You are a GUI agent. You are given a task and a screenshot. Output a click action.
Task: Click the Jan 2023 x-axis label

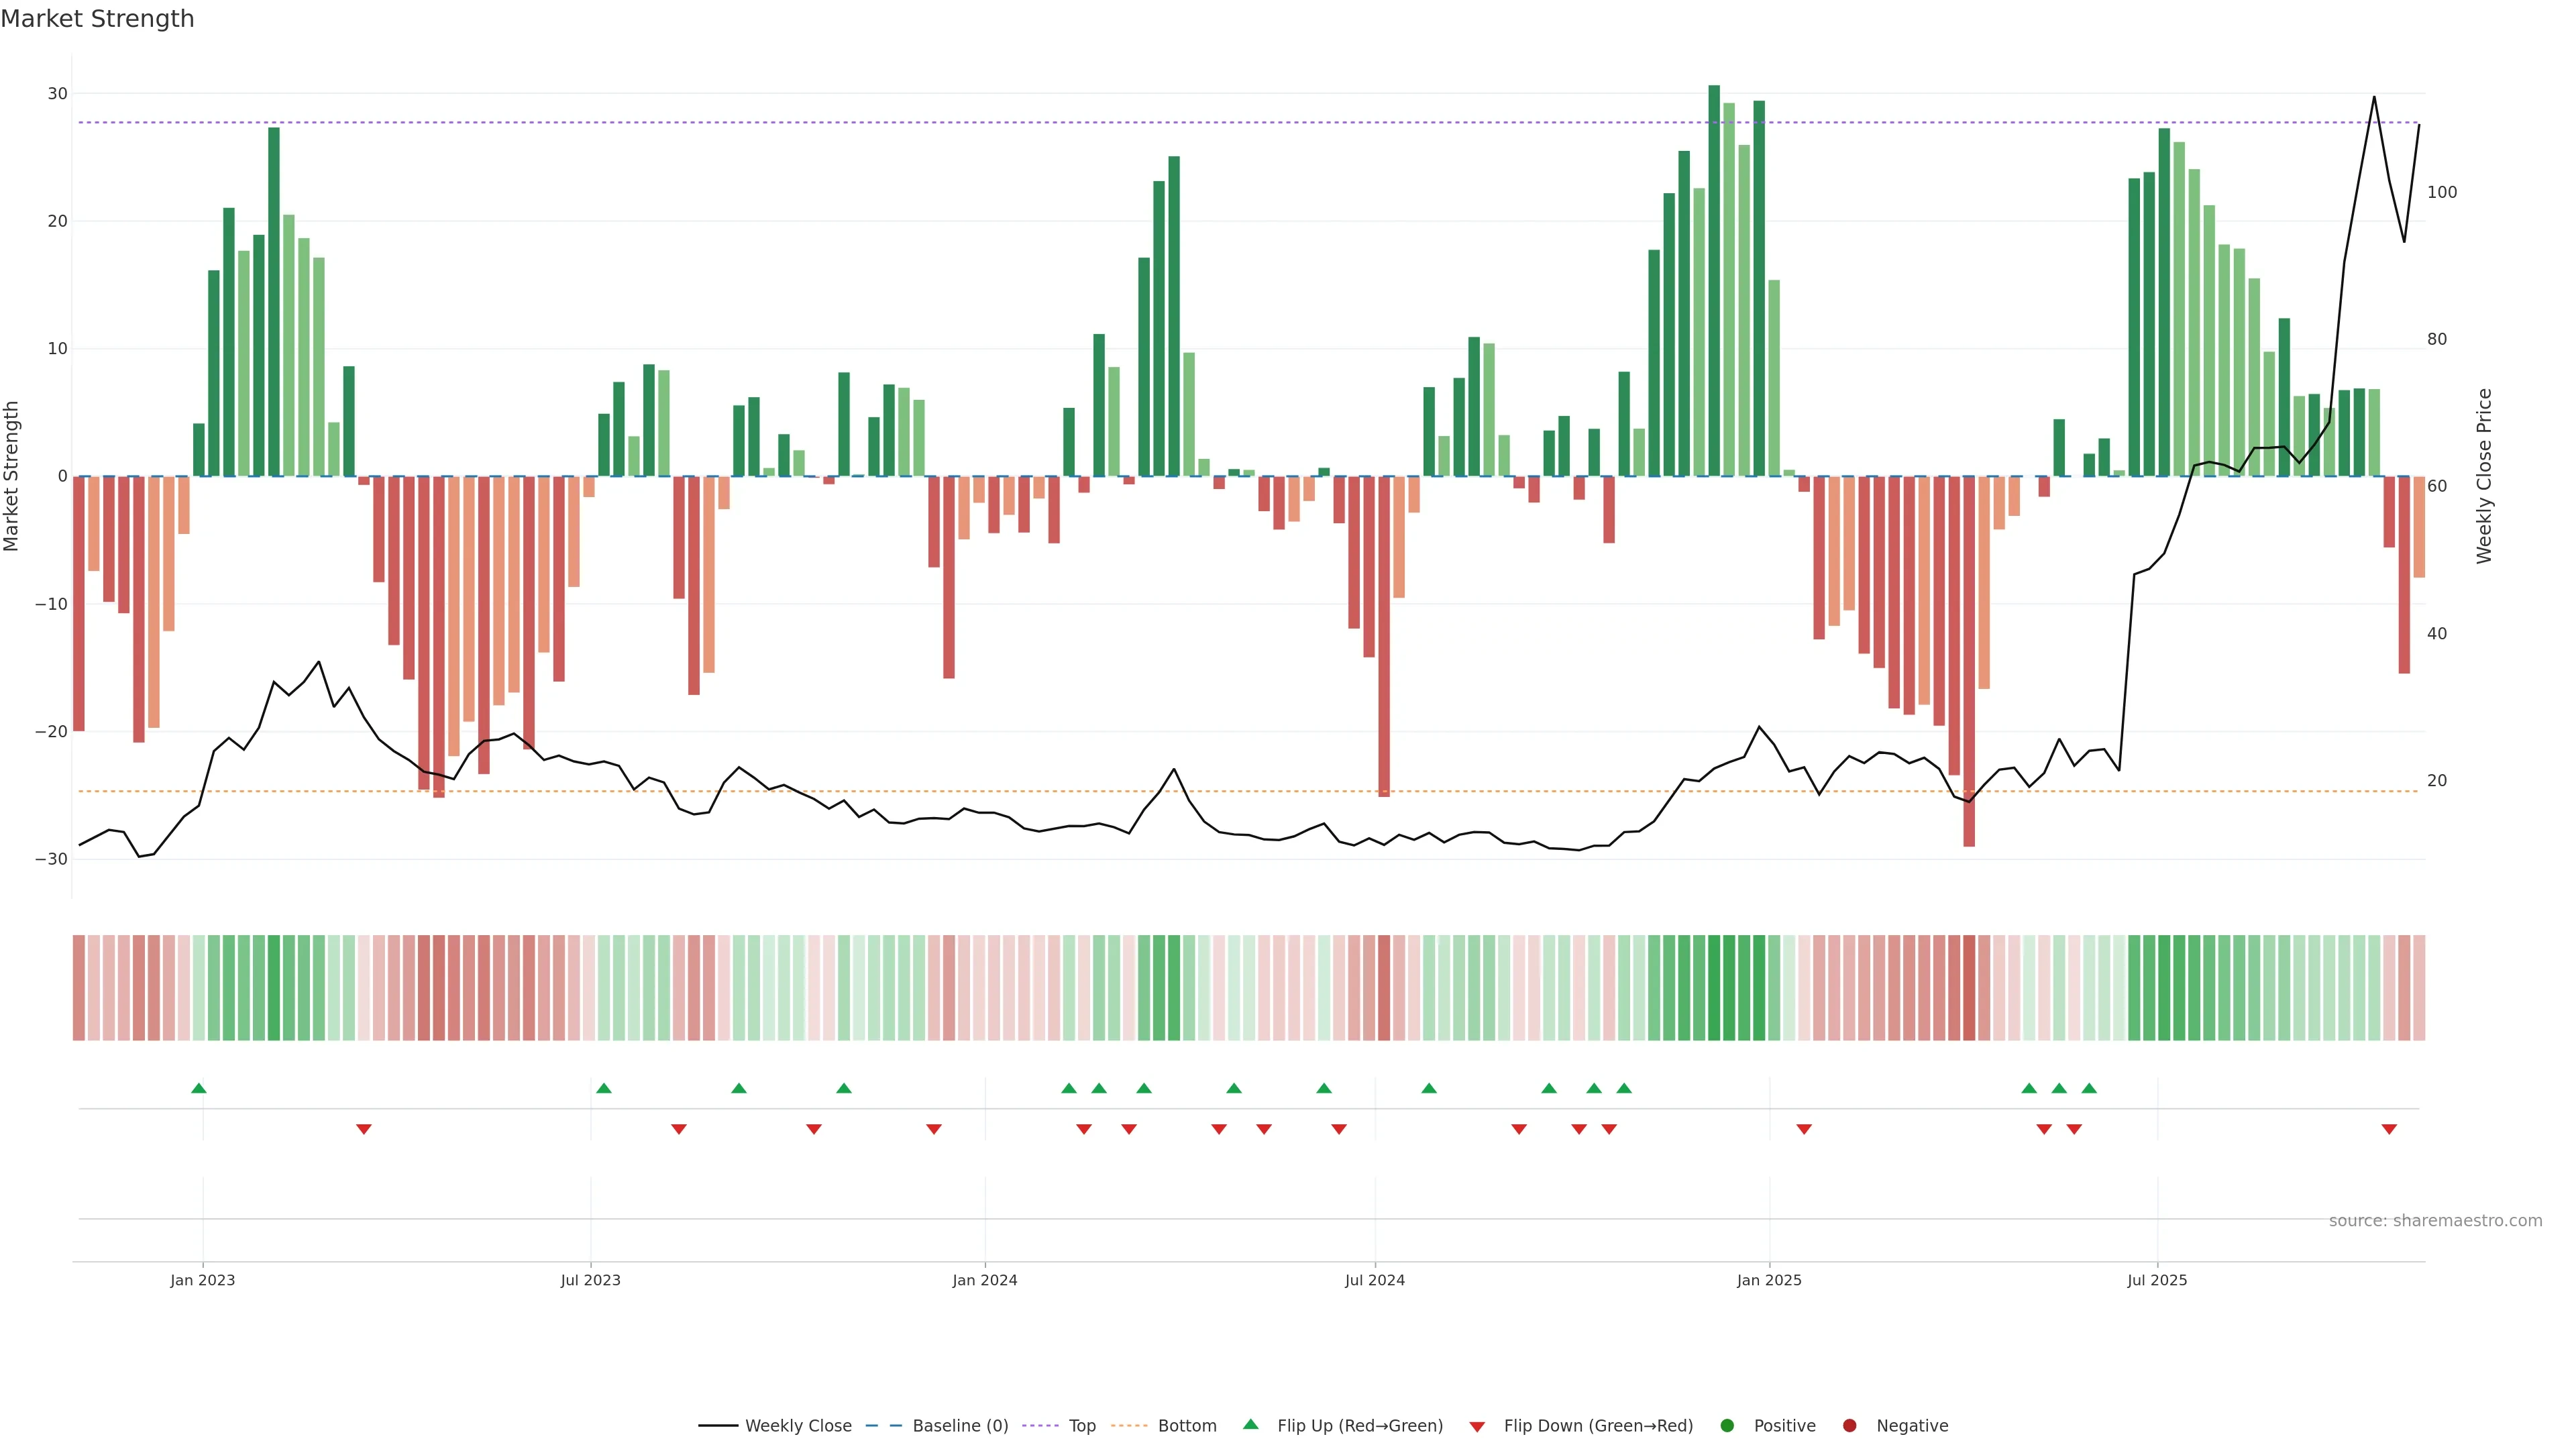click(x=202, y=1280)
